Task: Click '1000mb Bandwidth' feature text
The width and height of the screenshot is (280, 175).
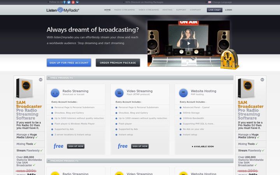Action: coord(193,118)
